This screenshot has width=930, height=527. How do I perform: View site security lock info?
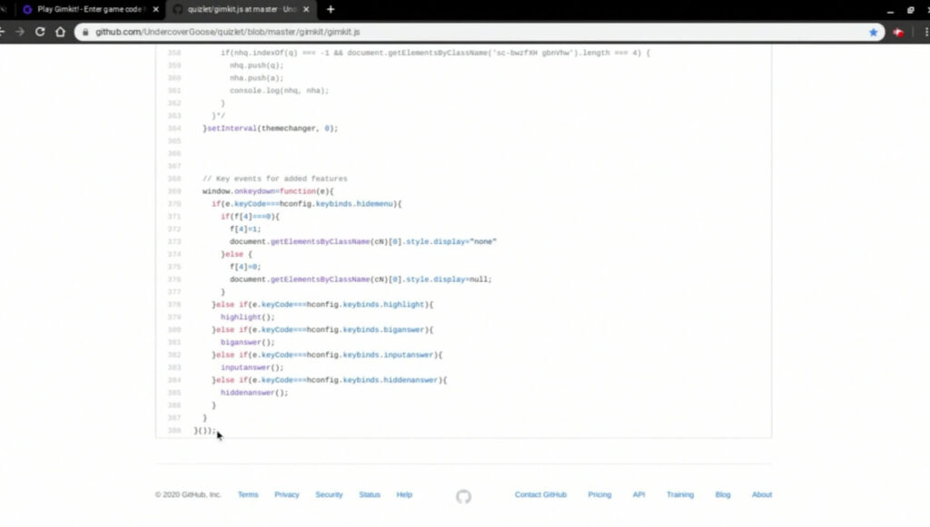coord(85,32)
